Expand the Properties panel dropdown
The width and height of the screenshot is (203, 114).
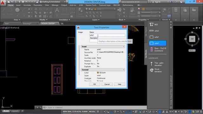[x=143, y=20]
